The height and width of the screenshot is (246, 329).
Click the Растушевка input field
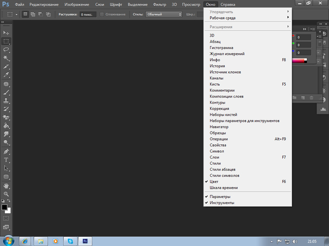(88, 14)
